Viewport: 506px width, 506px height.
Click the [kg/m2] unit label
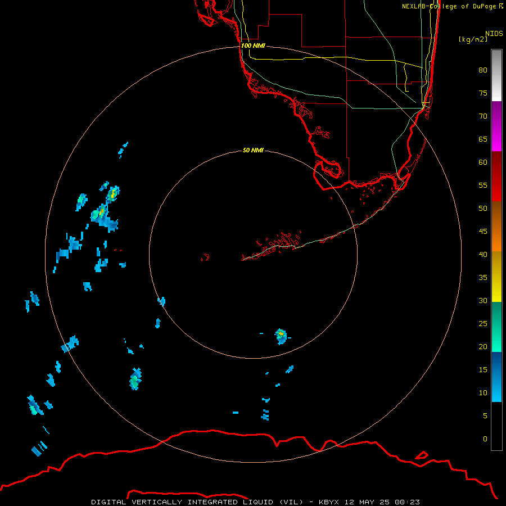click(x=473, y=39)
